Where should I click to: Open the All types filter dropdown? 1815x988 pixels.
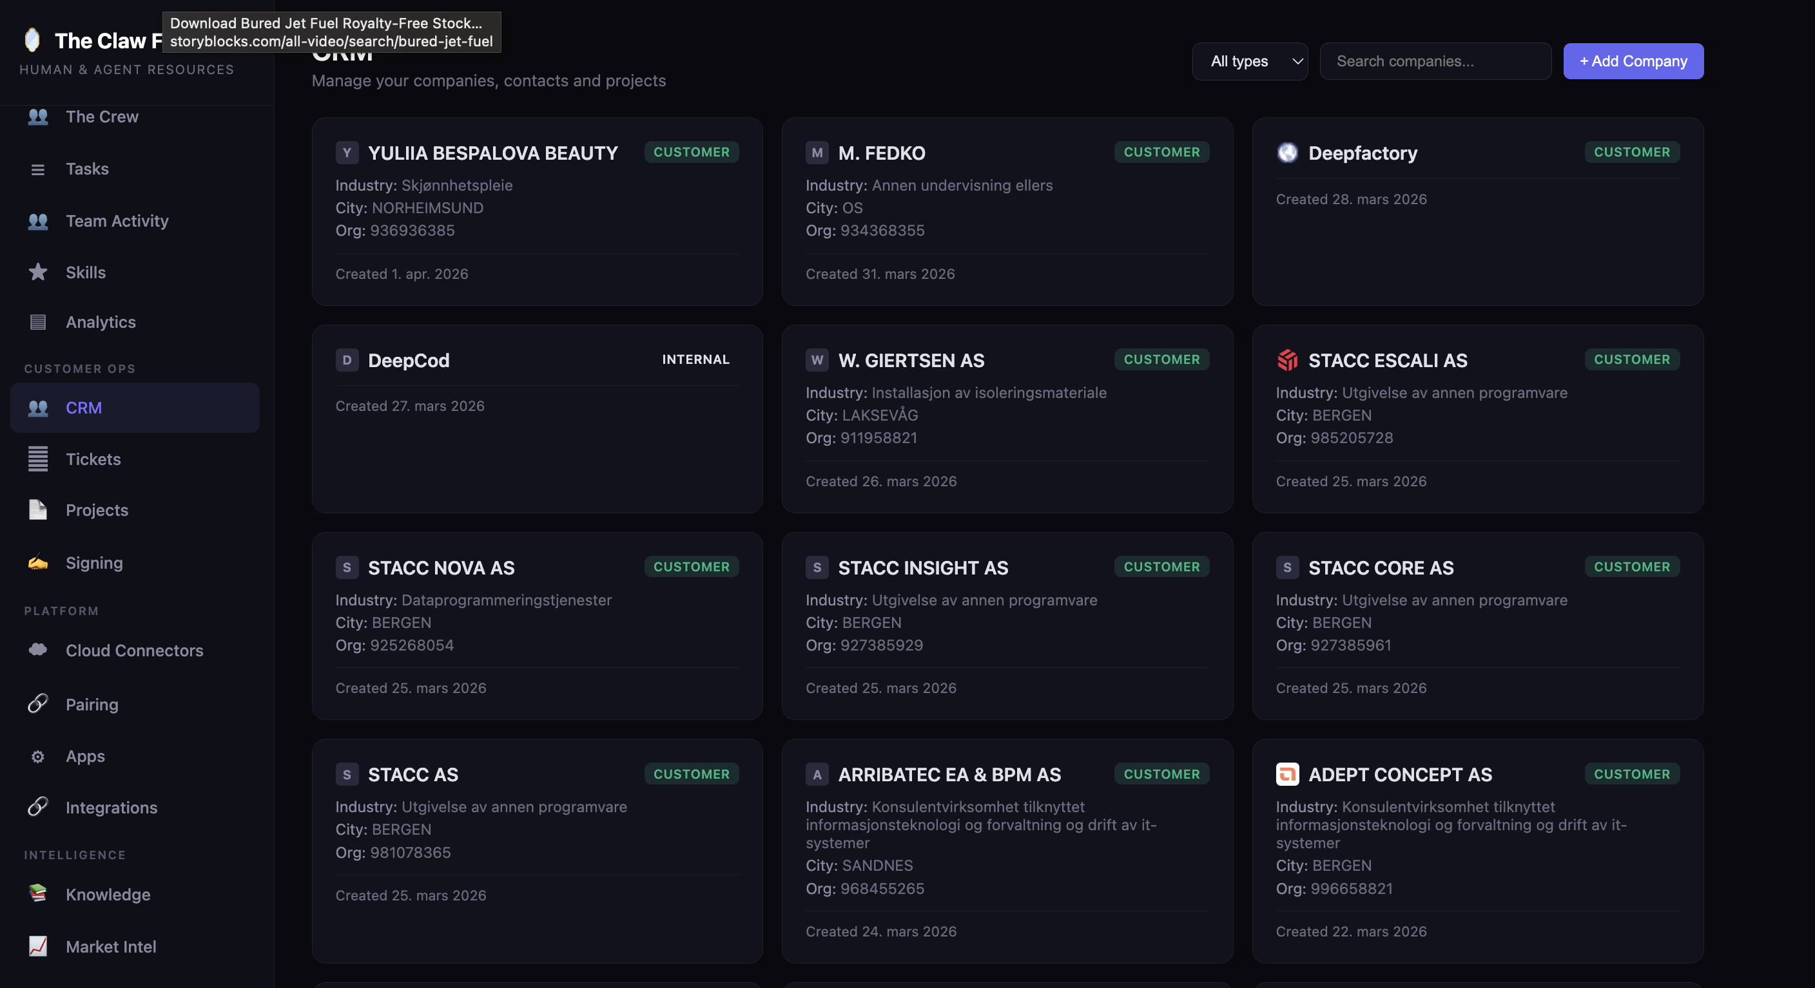[x=1249, y=61]
